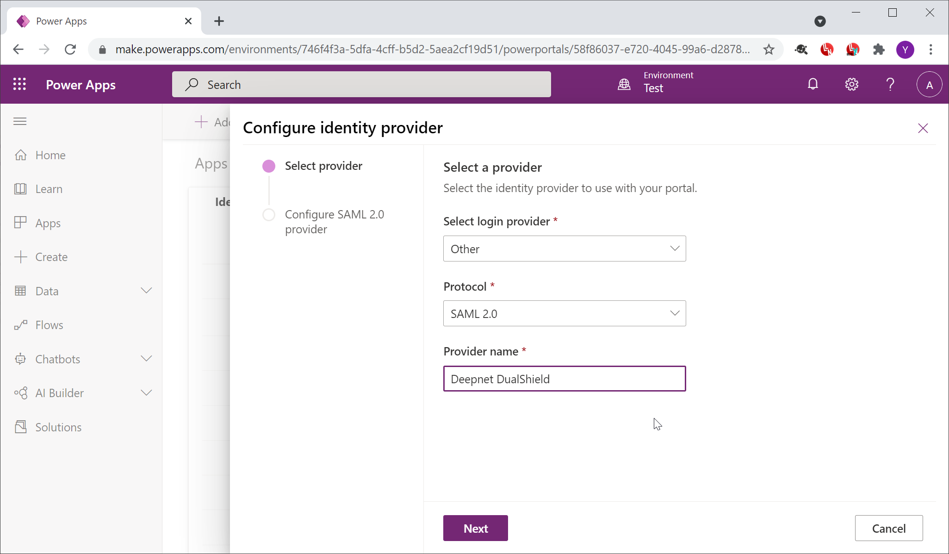Screen dimensions: 949x554
Task: Bookmark page with the star icon
Action: 769,50
